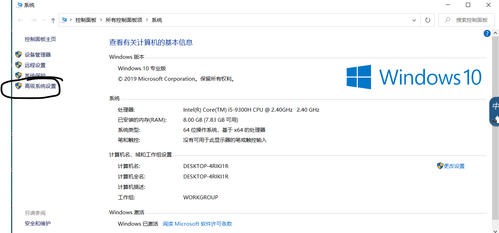Open 阅读 Microsoft 软件许可条款 link
Viewport: 499px width, 233px height.
click(197, 224)
